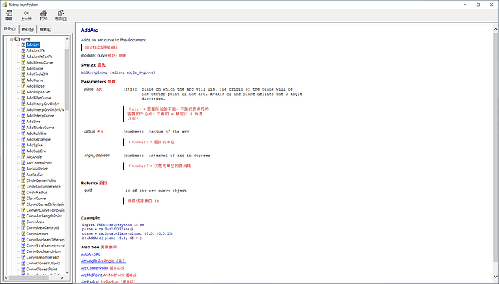
Task: Click tree scrollbar down arrow
Action: pyautogui.click(x=67, y=273)
